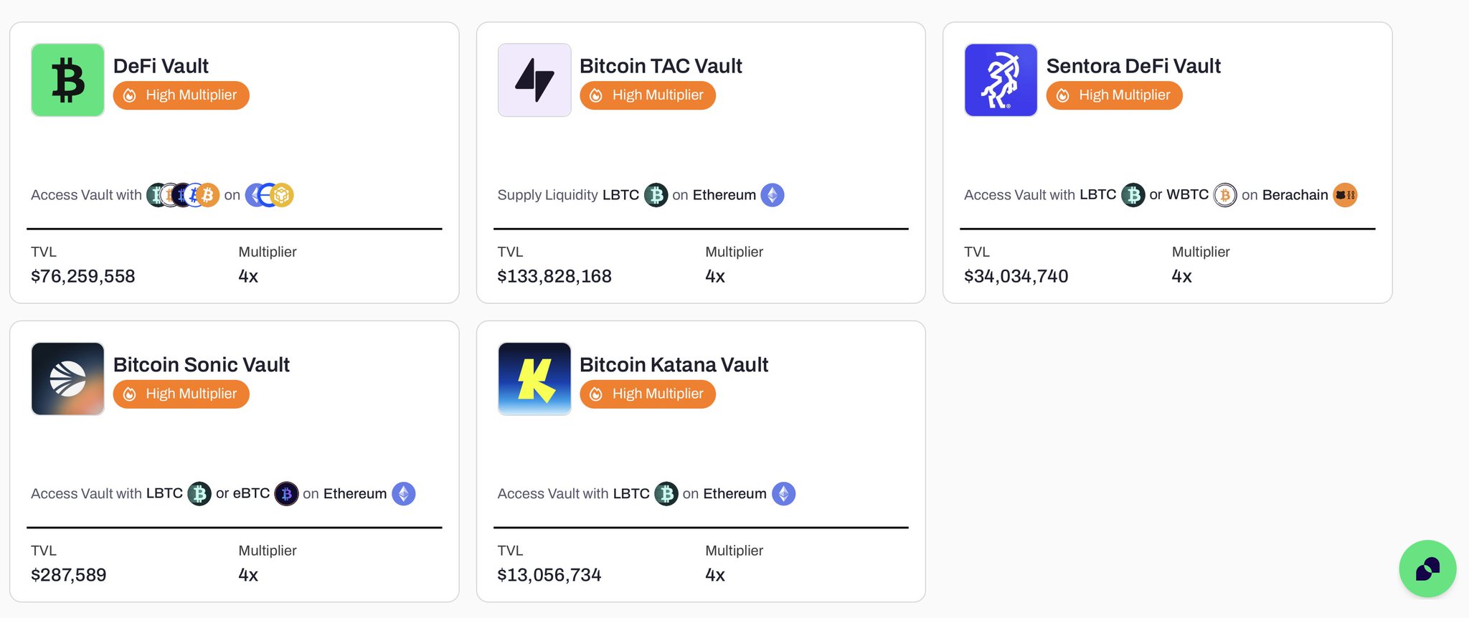The image size is (1469, 618).
Task: Click High Multiplier badge on Bitcoin Katana Vault
Action: tap(647, 394)
